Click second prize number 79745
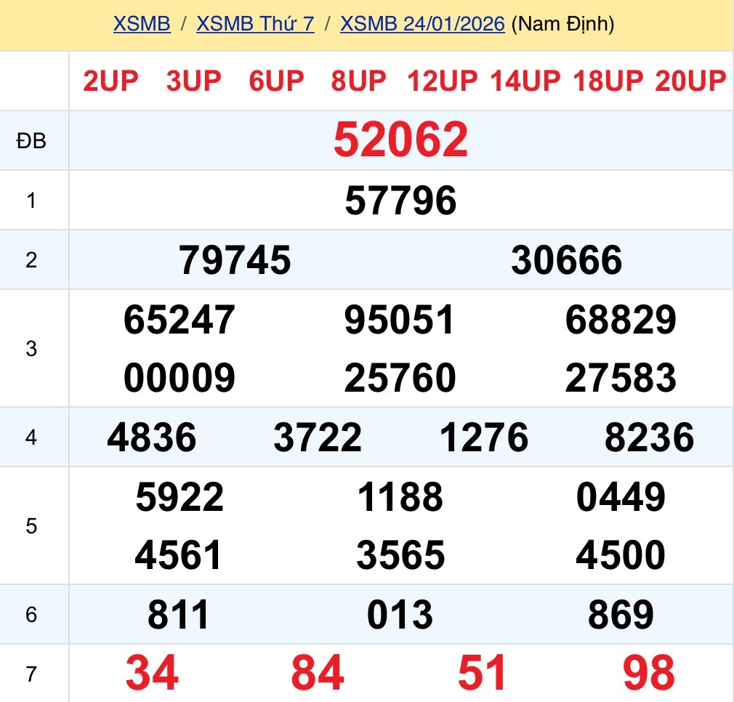 click(235, 260)
